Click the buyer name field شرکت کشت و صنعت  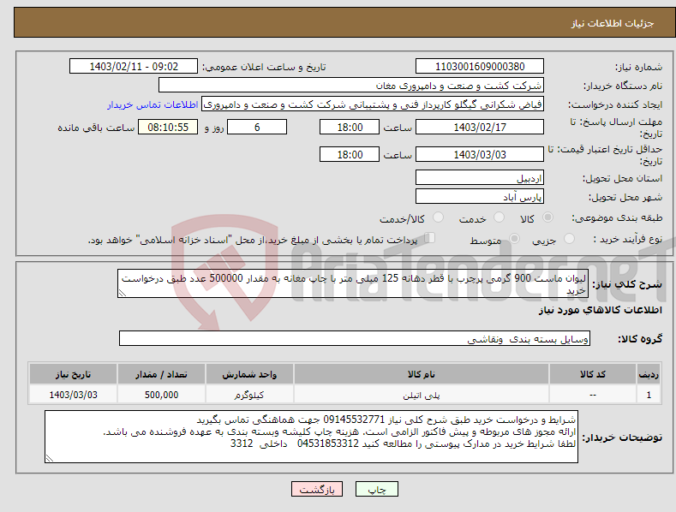coord(351,86)
